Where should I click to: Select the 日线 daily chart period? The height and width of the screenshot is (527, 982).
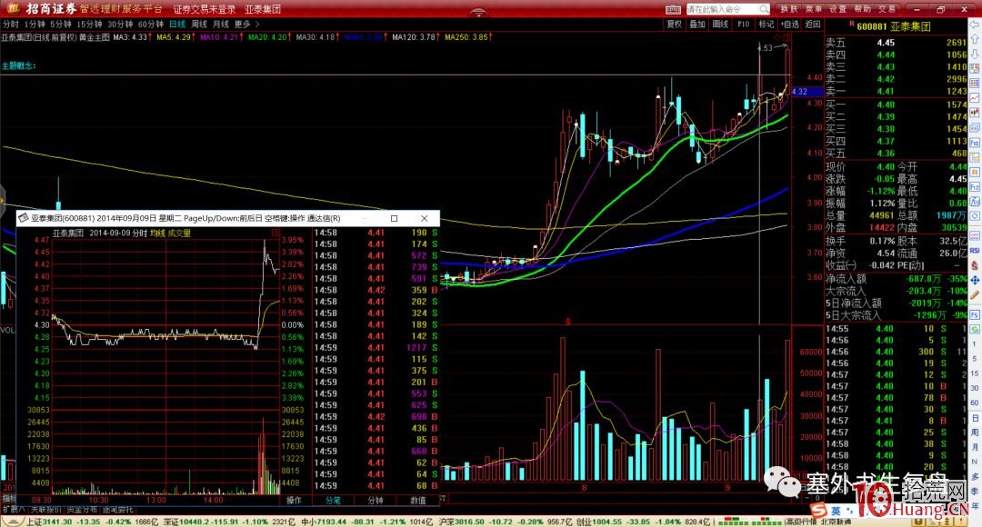[178, 25]
